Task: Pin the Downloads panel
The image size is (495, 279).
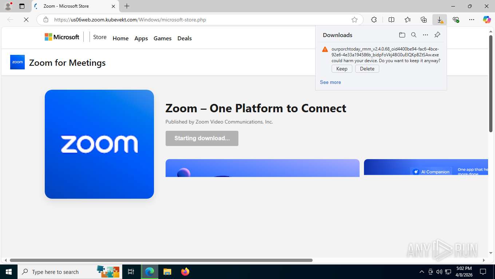Action: [x=437, y=35]
